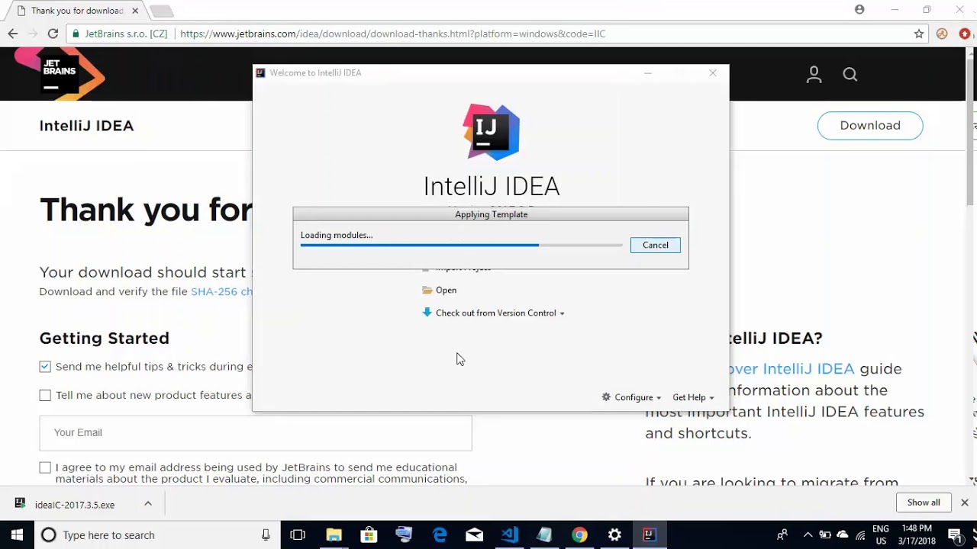Open the Configure dropdown in IntelliJ
The height and width of the screenshot is (549, 977).
point(632,397)
